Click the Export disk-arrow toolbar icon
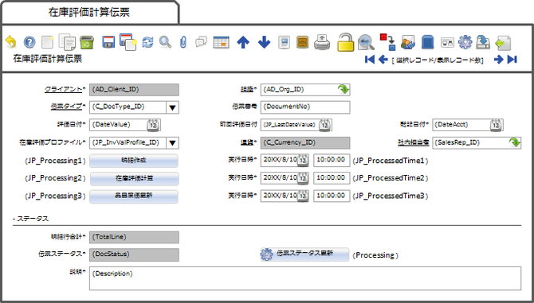 483,42
